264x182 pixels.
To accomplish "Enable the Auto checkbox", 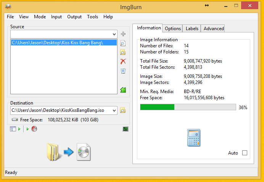I will click(x=245, y=153).
